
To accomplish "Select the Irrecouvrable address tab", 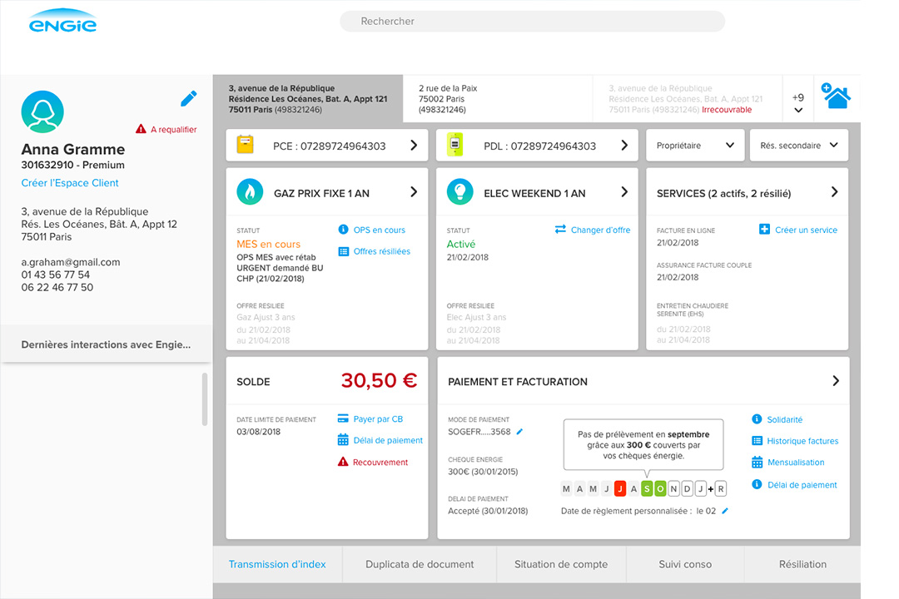I will pyautogui.click(x=688, y=99).
